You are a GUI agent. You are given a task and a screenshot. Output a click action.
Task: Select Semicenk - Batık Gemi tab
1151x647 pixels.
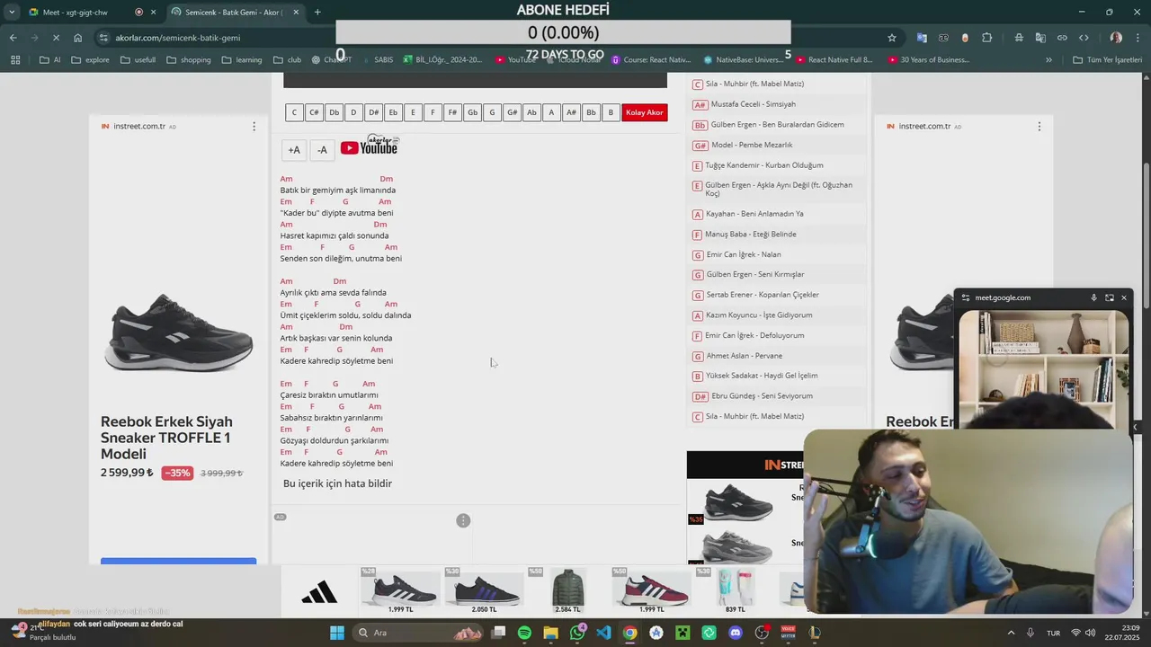pos(234,12)
